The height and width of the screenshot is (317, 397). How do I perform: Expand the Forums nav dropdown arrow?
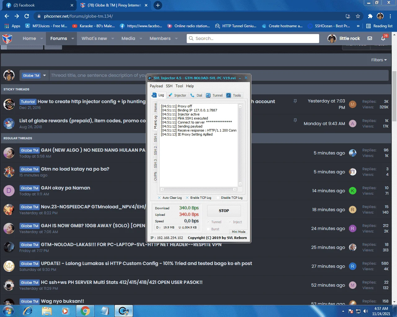[x=73, y=38]
